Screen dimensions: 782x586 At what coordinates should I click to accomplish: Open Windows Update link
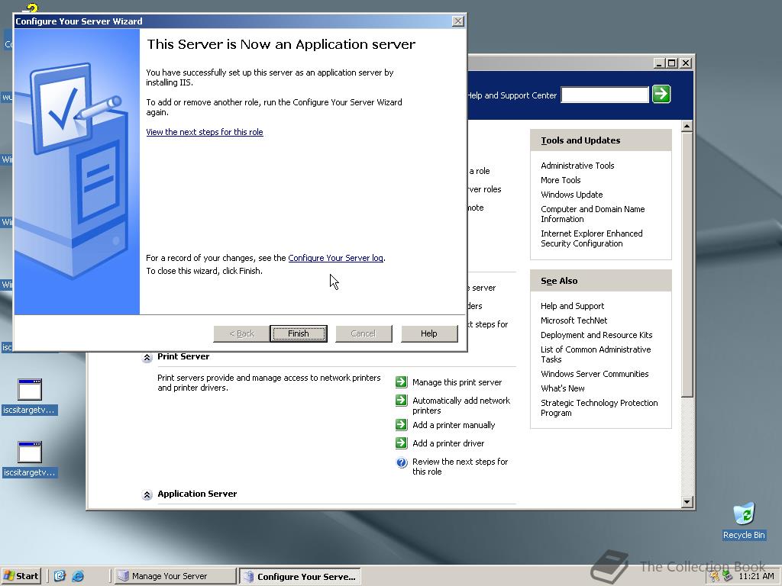coord(571,195)
